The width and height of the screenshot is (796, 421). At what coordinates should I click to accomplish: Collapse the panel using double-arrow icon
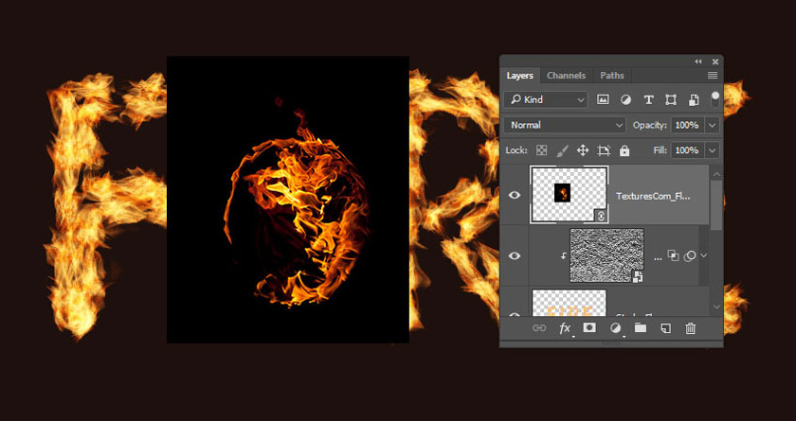pos(698,61)
